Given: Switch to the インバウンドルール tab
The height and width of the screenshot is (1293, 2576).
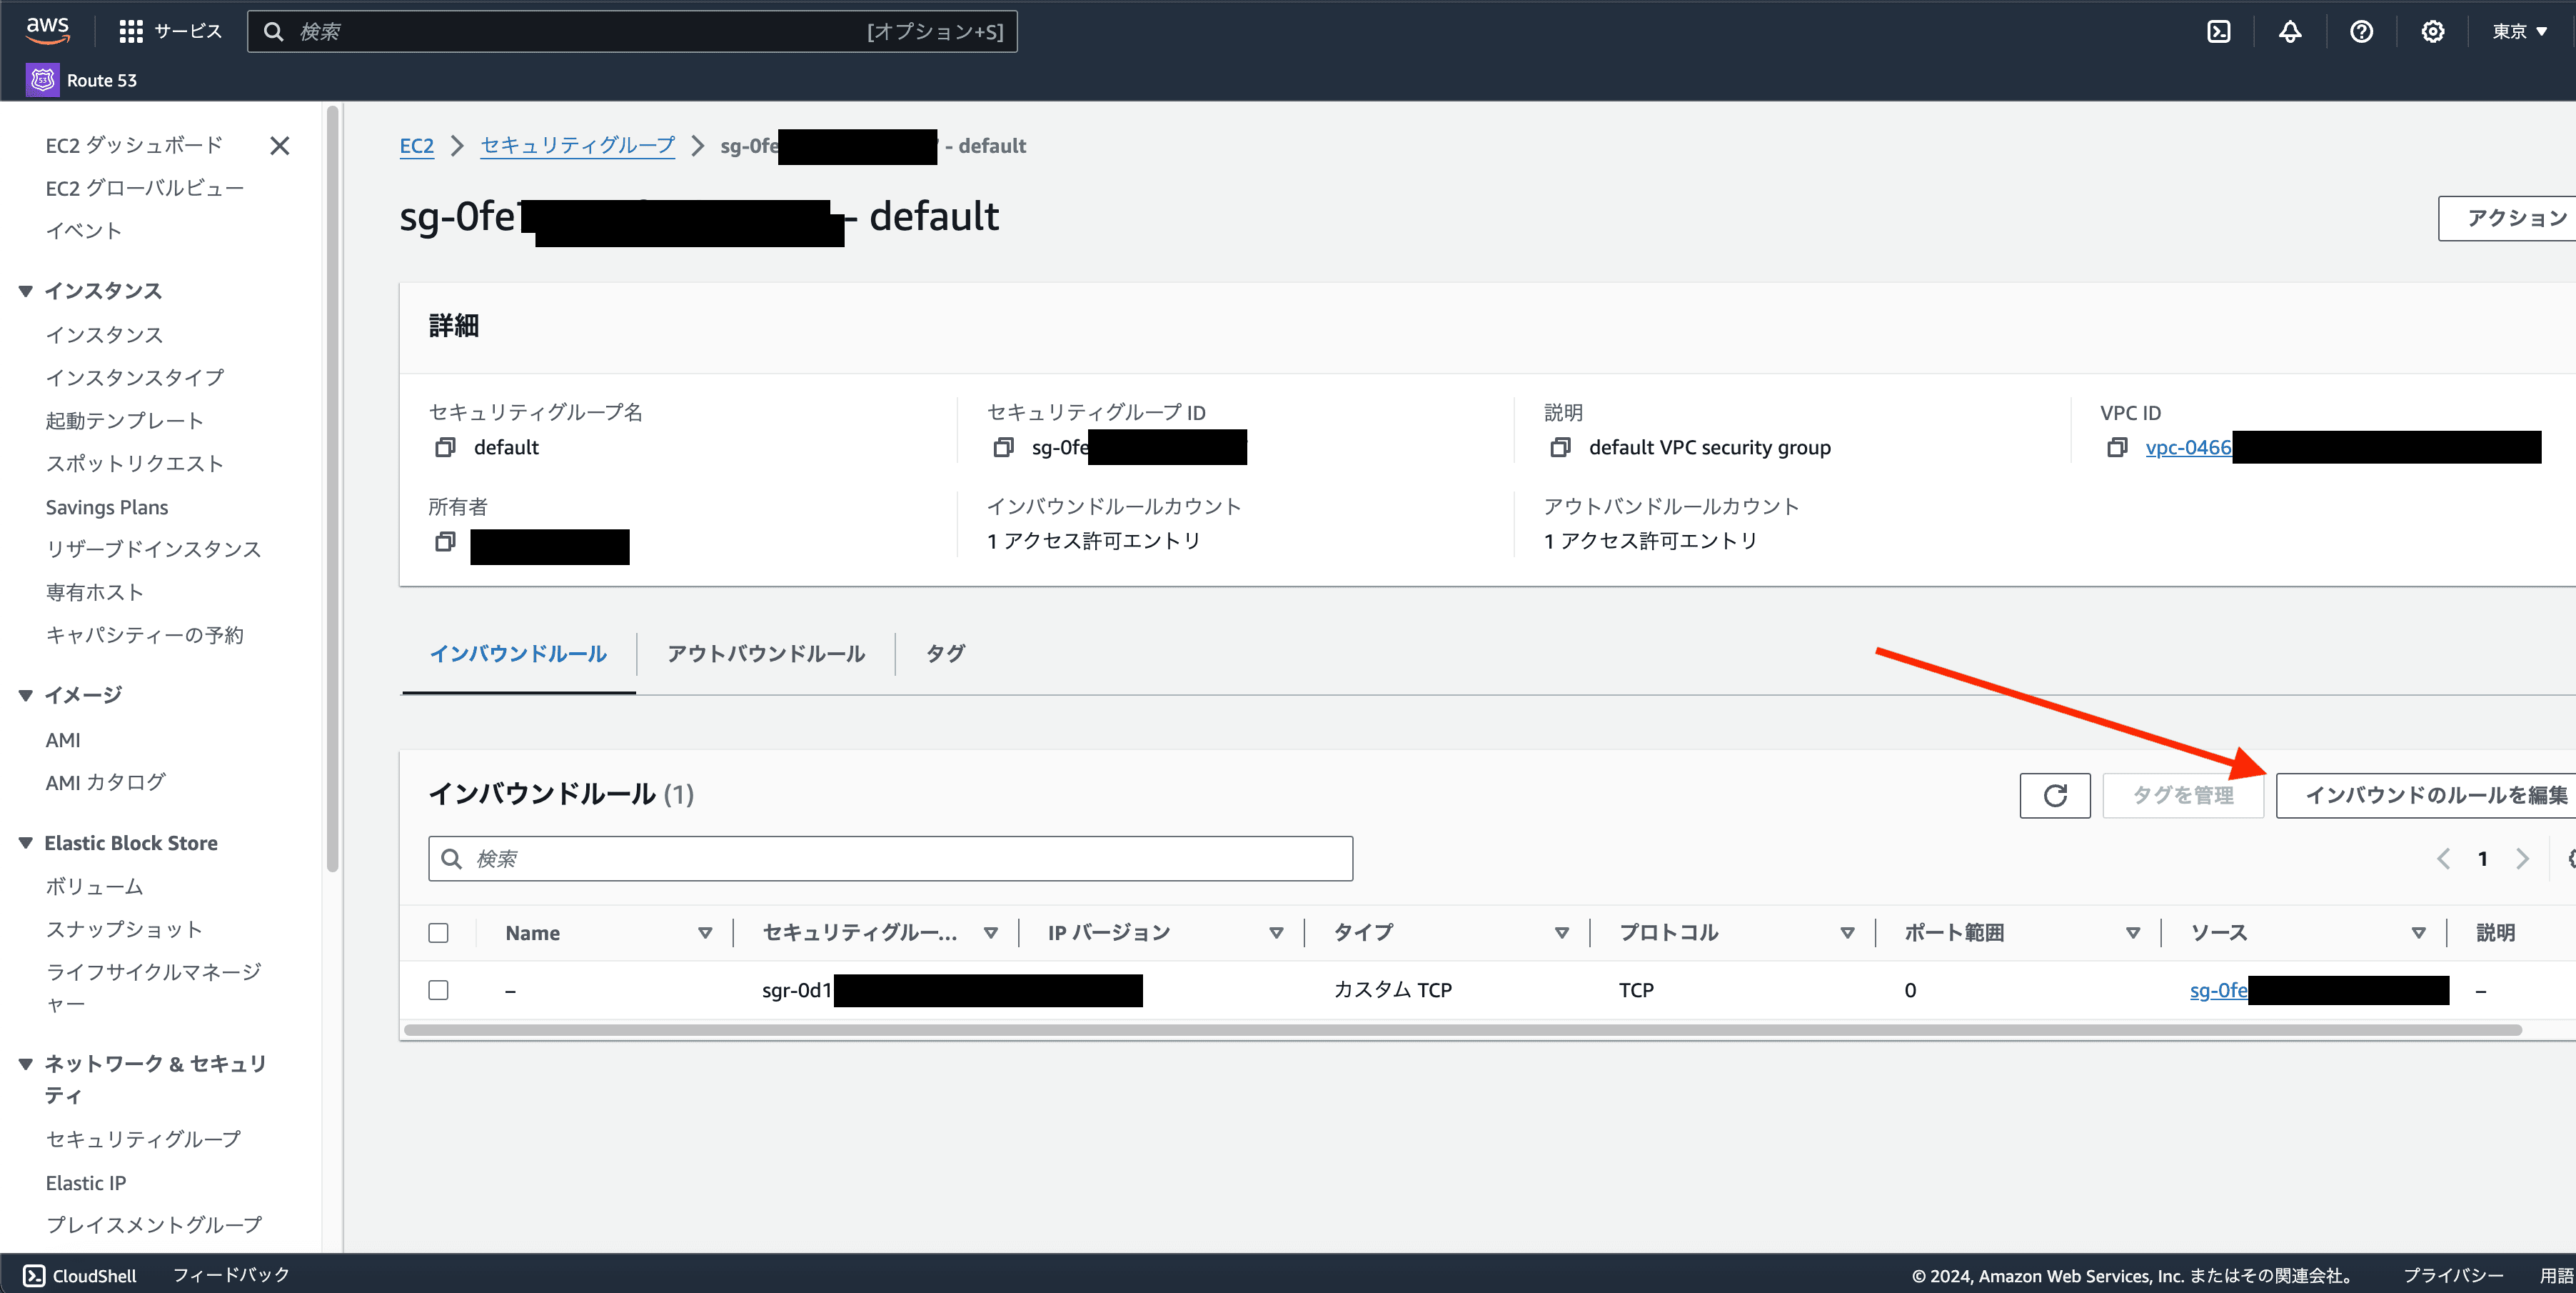Looking at the screenshot, I should click(x=518, y=654).
